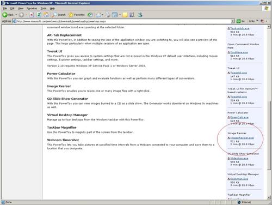Click the Webcam Timershot heading
Image resolution: width=272 pixels, height=205 pixels.
63,140
